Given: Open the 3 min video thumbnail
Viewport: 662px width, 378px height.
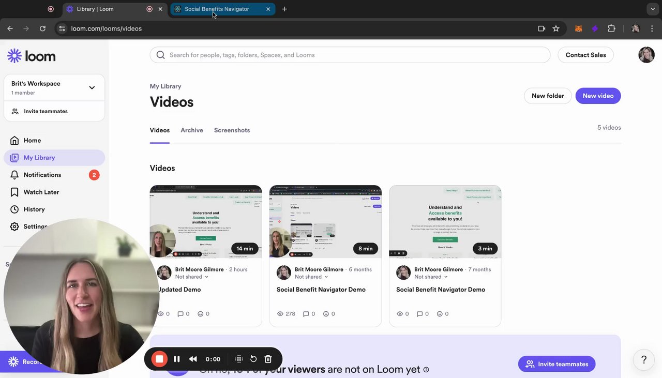Looking at the screenshot, I should click(x=445, y=221).
